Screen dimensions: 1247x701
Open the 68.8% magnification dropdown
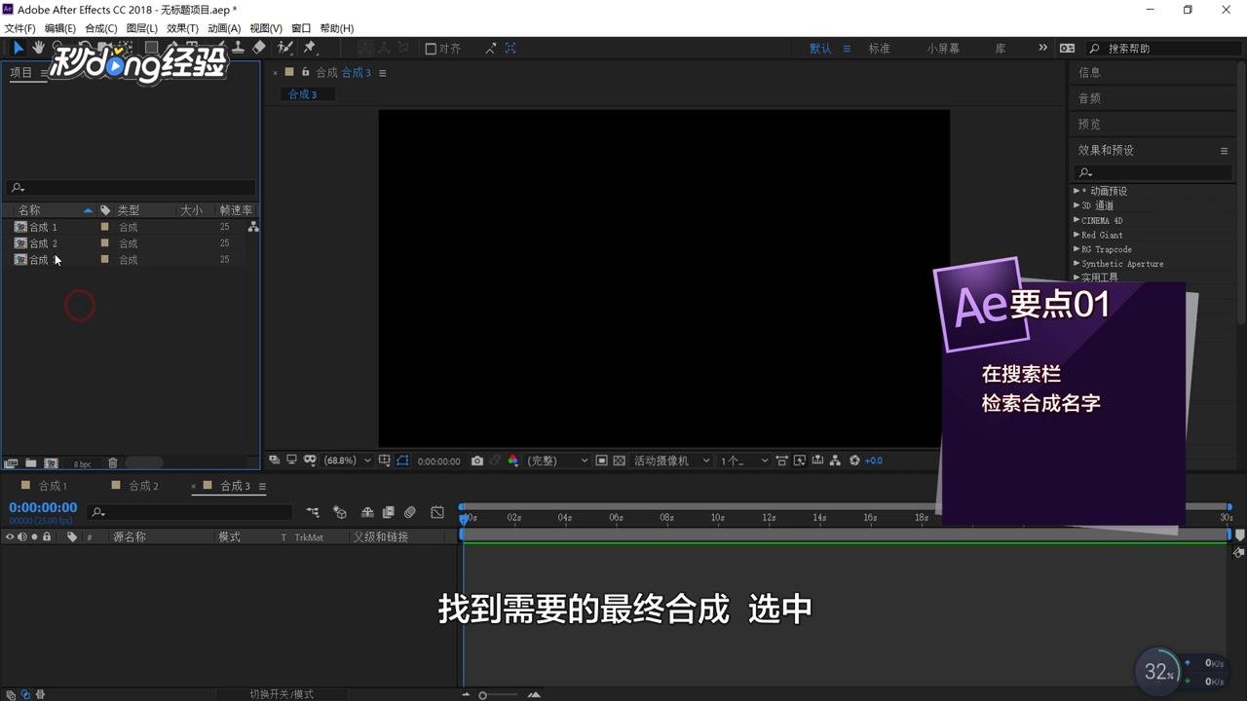348,461
